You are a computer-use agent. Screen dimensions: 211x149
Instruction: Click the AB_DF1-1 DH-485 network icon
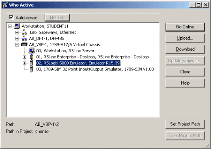[24, 38]
